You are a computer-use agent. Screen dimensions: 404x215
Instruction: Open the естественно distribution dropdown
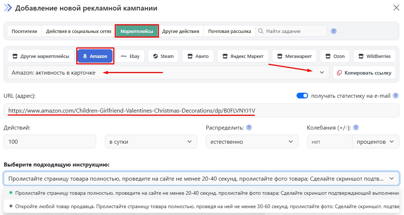click(x=252, y=142)
